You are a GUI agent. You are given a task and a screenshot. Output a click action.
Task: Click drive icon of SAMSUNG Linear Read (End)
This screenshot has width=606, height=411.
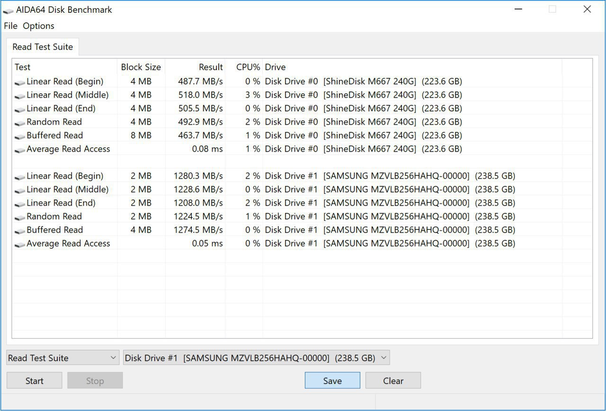(19, 204)
